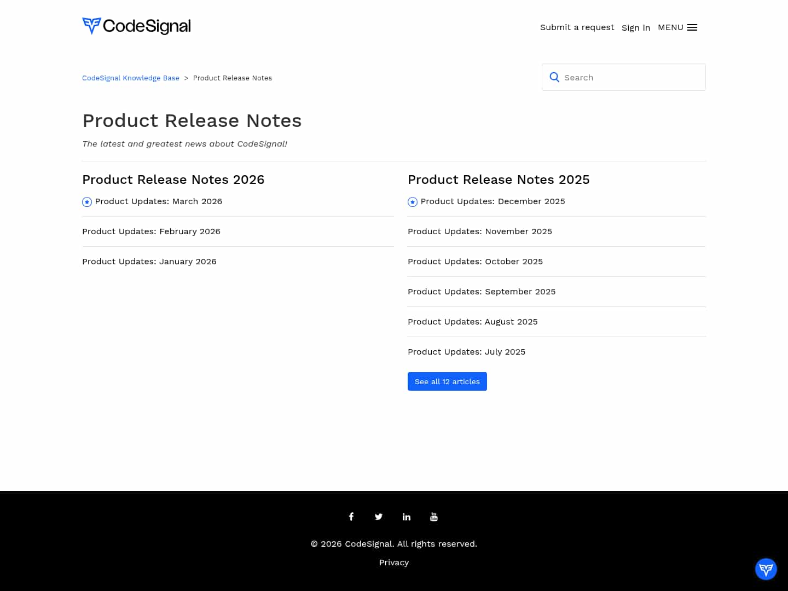The width and height of the screenshot is (788, 591).
Task: Click the Sign in link
Action: click(x=636, y=27)
